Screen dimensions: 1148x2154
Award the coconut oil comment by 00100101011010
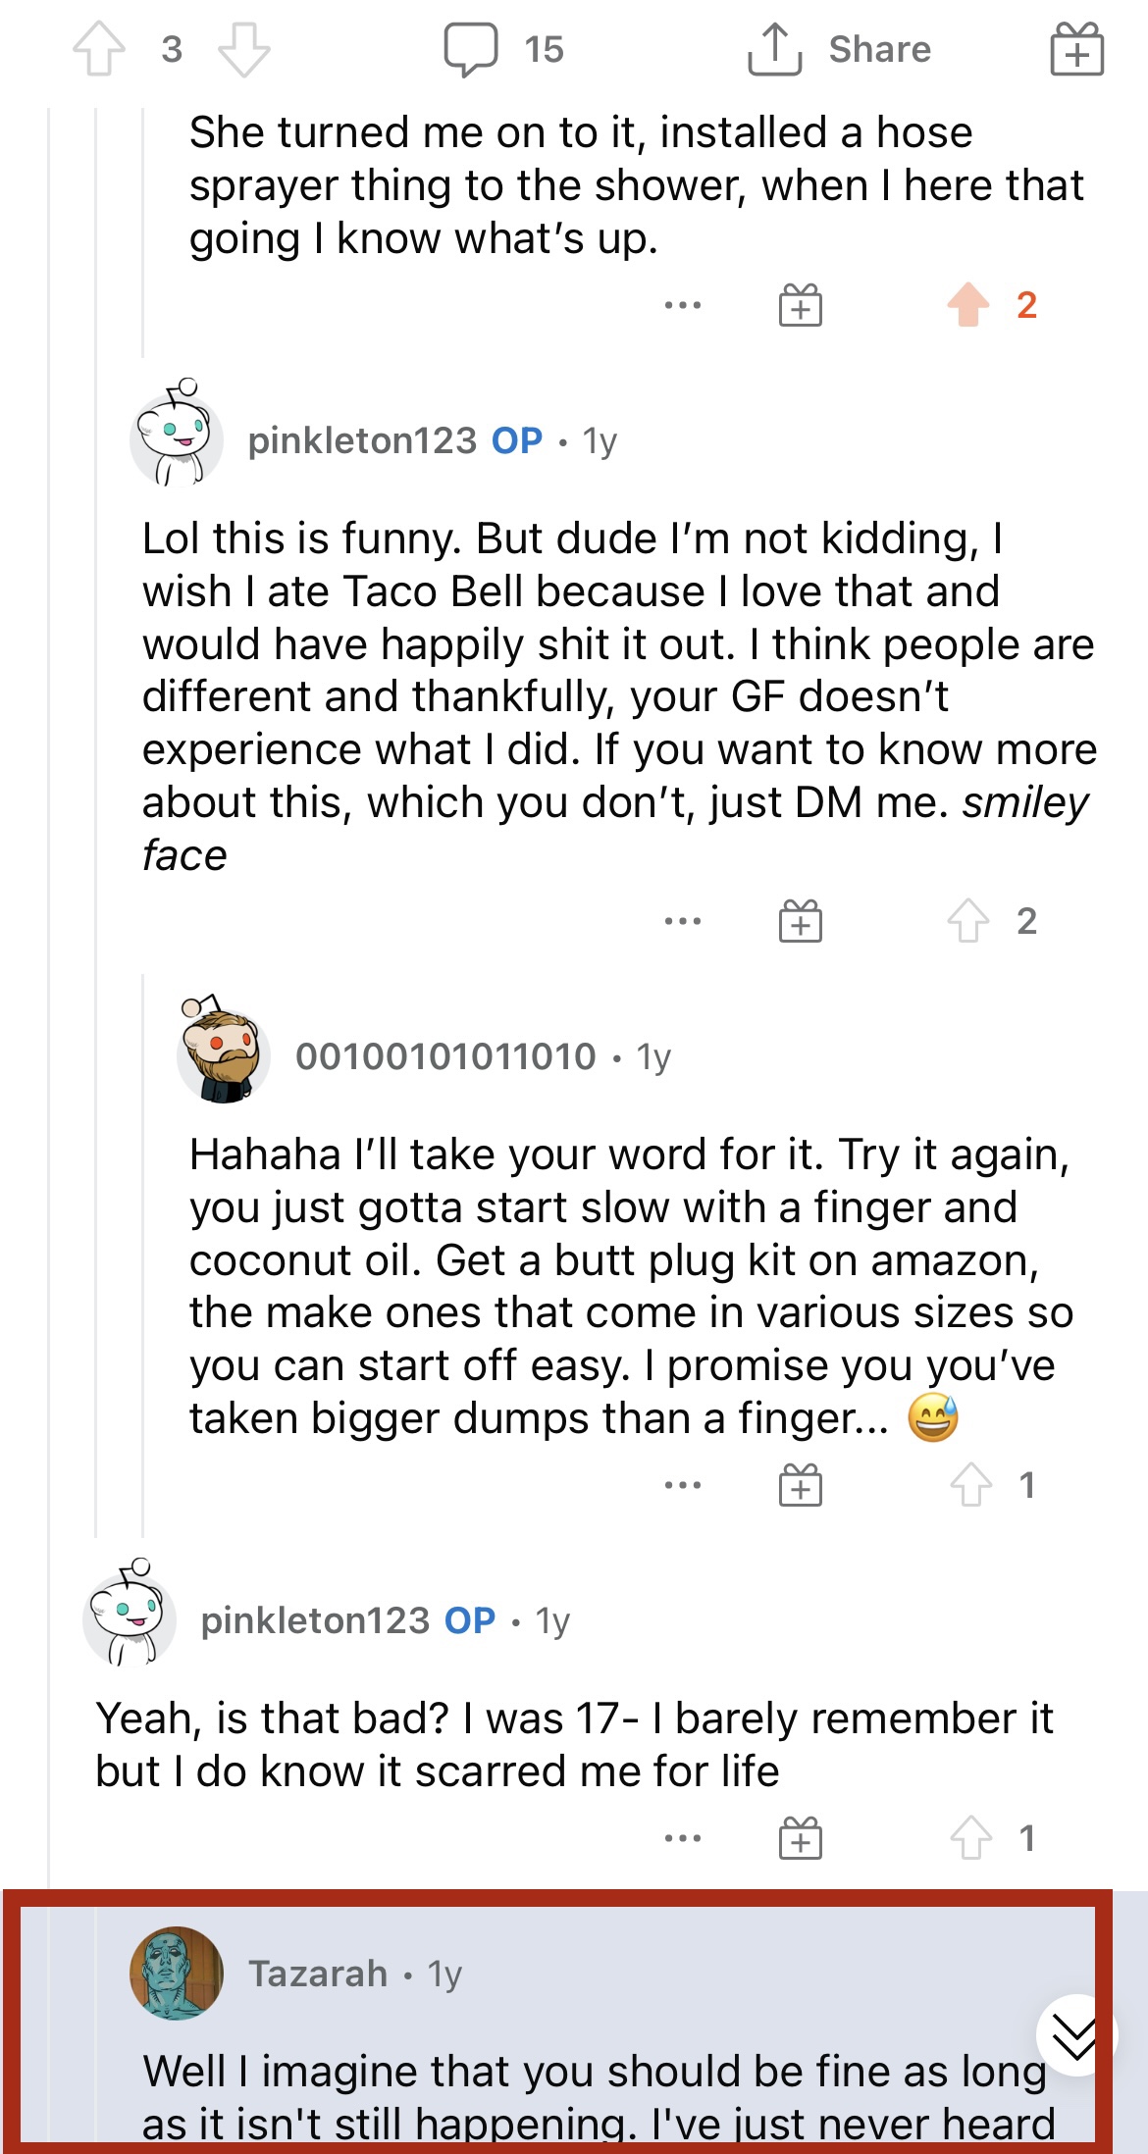tap(801, 1485)
